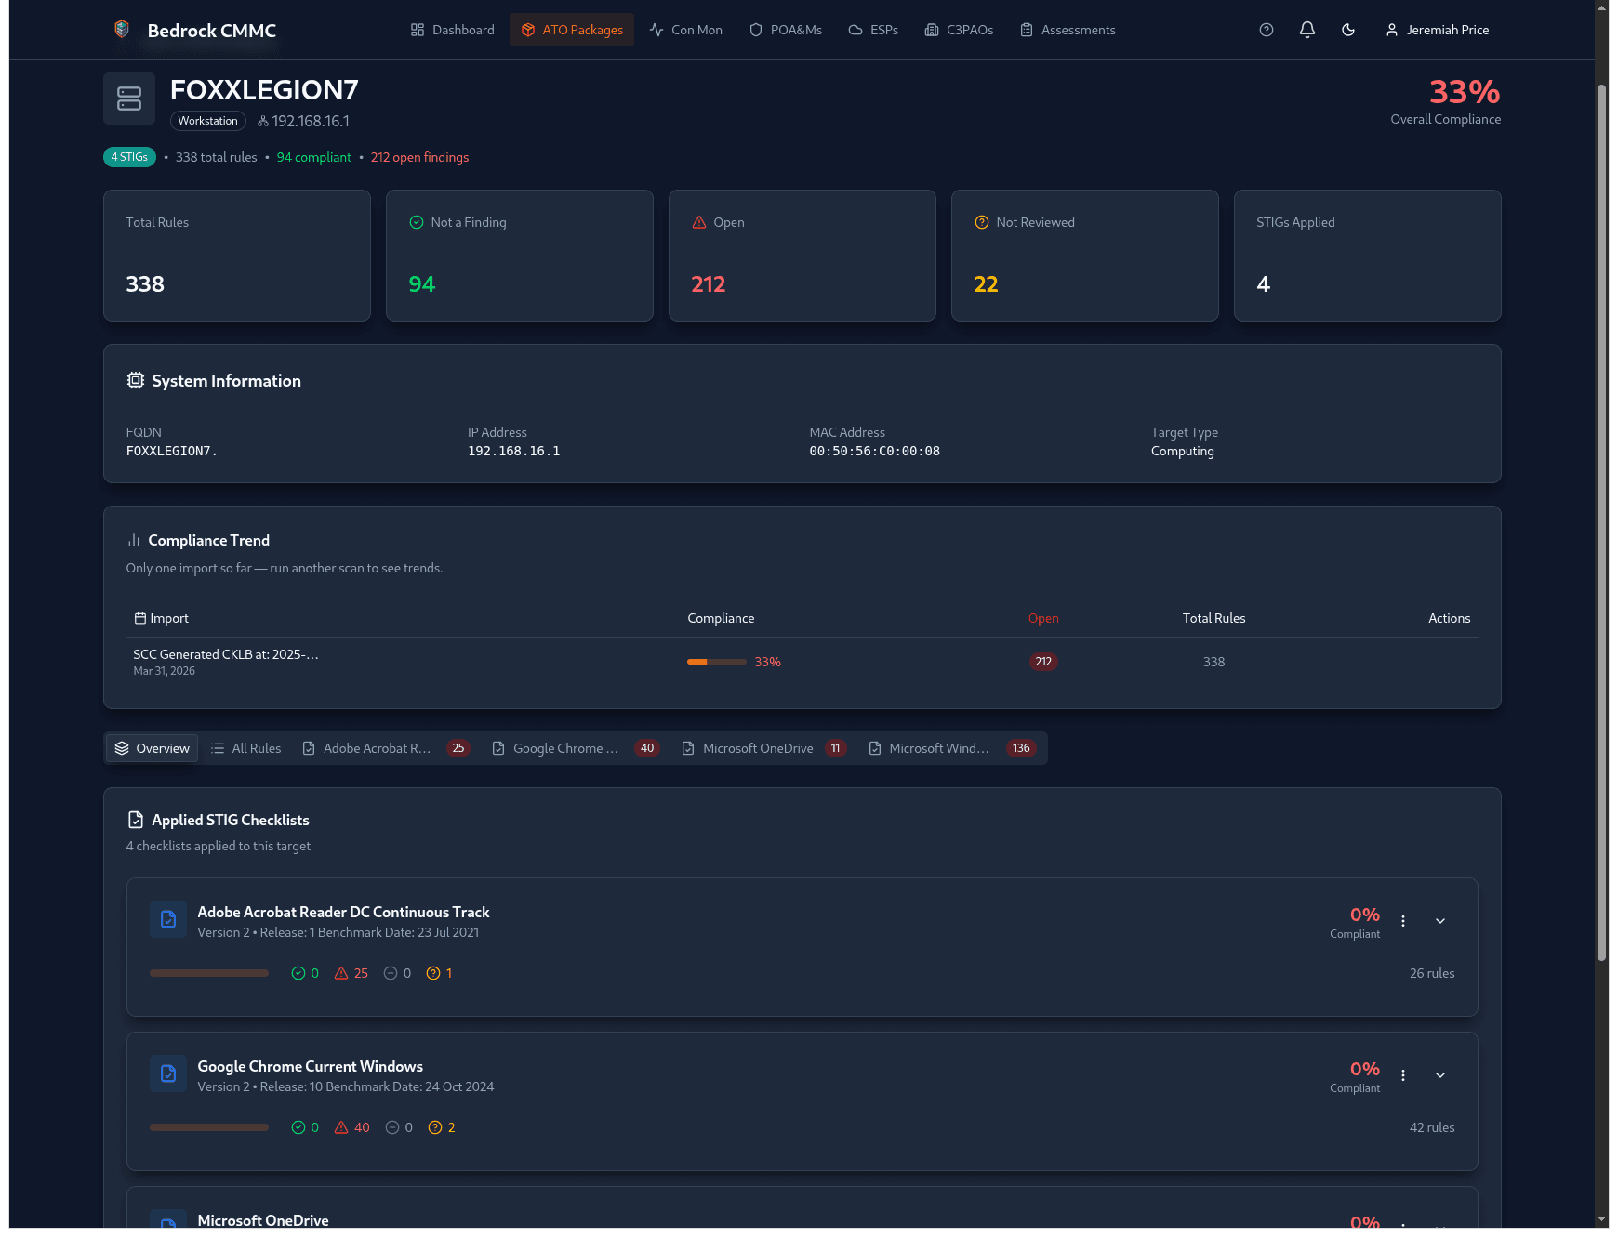This screenshot has width=1618, height=1237.
Task: Expand the Google Chrome Current Windows checklist
Action: point(1439,1075)
